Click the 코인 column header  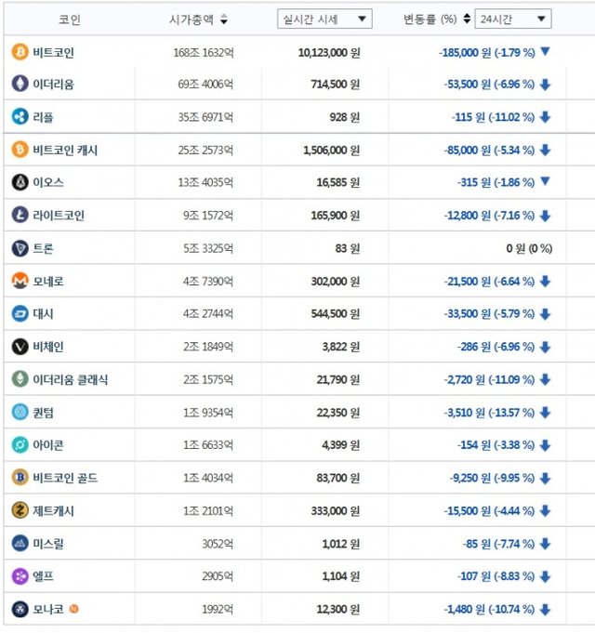pos(70,19)
